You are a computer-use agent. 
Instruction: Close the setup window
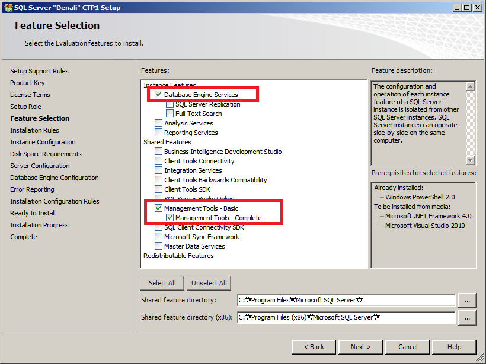tap(478, 8)
